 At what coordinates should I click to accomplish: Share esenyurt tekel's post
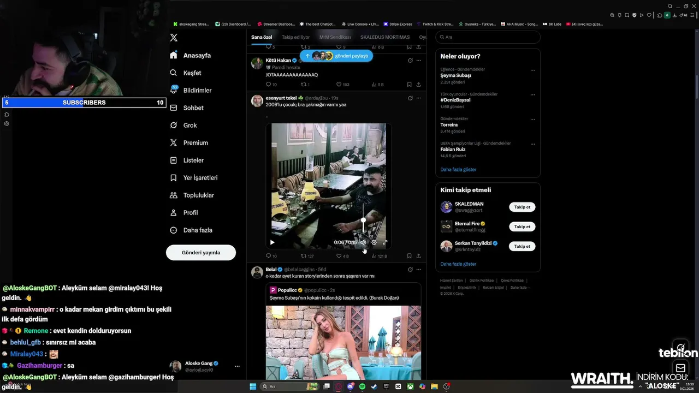coord(419,256)
